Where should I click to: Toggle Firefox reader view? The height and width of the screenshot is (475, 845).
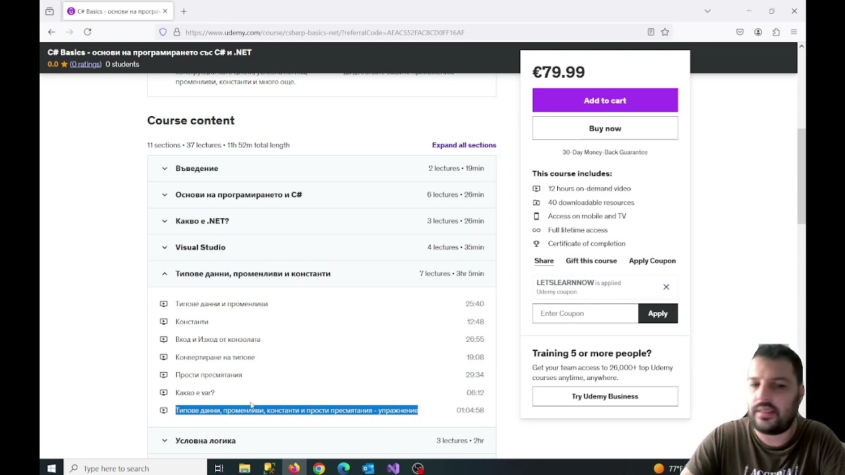[x=651, y=32]
